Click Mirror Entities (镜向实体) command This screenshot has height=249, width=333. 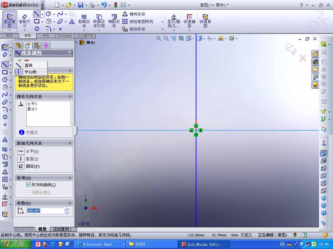134,14
